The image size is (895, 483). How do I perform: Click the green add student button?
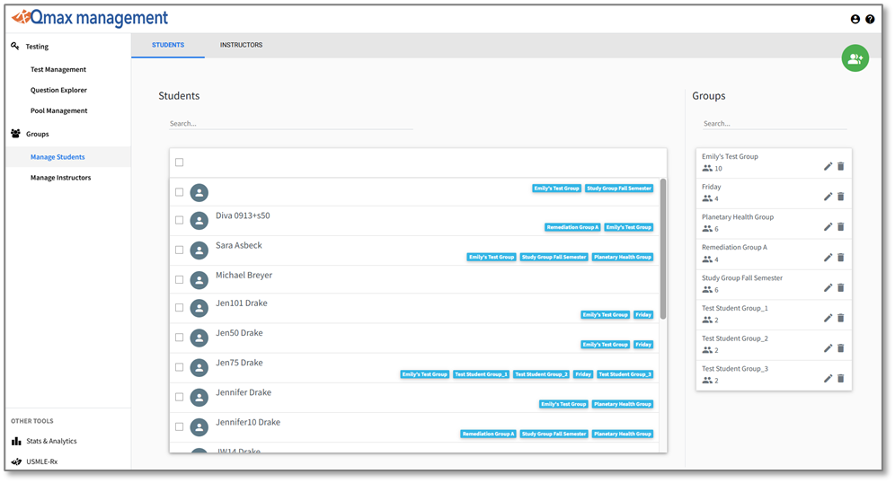tap(855, 58)
